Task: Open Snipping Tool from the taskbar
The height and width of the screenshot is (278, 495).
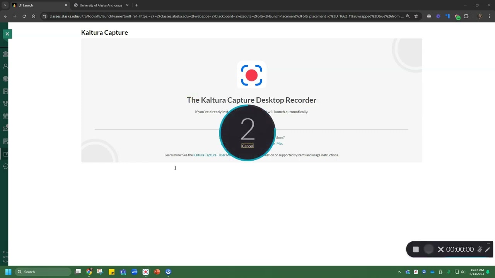Action: (100, 272)
